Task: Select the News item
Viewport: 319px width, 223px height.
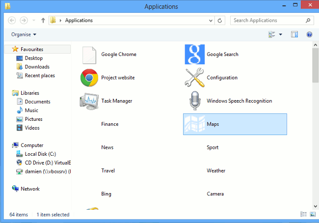Action: click(107, 147)
